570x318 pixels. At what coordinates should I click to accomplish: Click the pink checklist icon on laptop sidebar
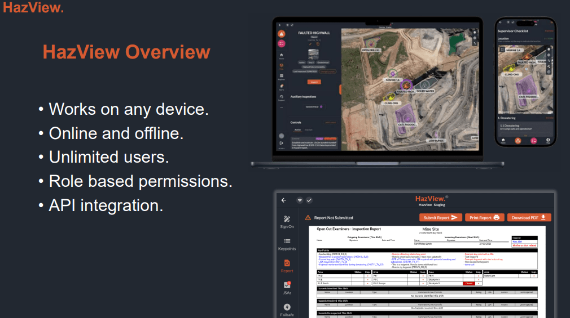click(x=281, y=44)
